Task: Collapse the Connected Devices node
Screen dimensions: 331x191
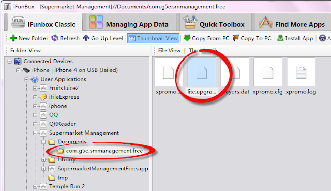Action: pos(10,61)
